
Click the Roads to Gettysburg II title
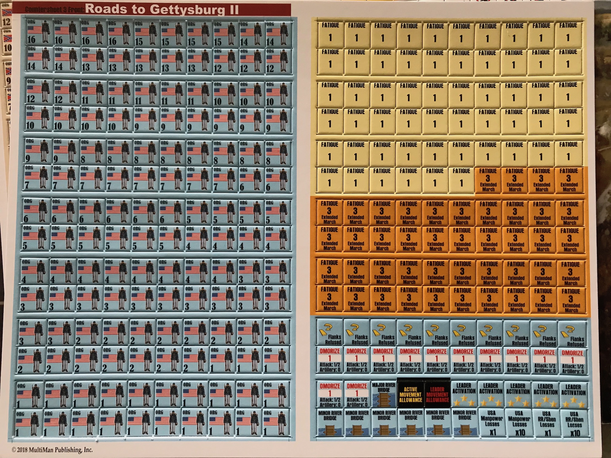click(x=162, y=9)
